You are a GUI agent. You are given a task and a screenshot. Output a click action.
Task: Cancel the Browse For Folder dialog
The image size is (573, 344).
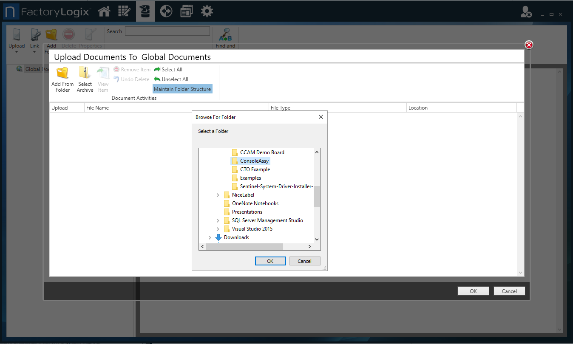coord(305,261)
